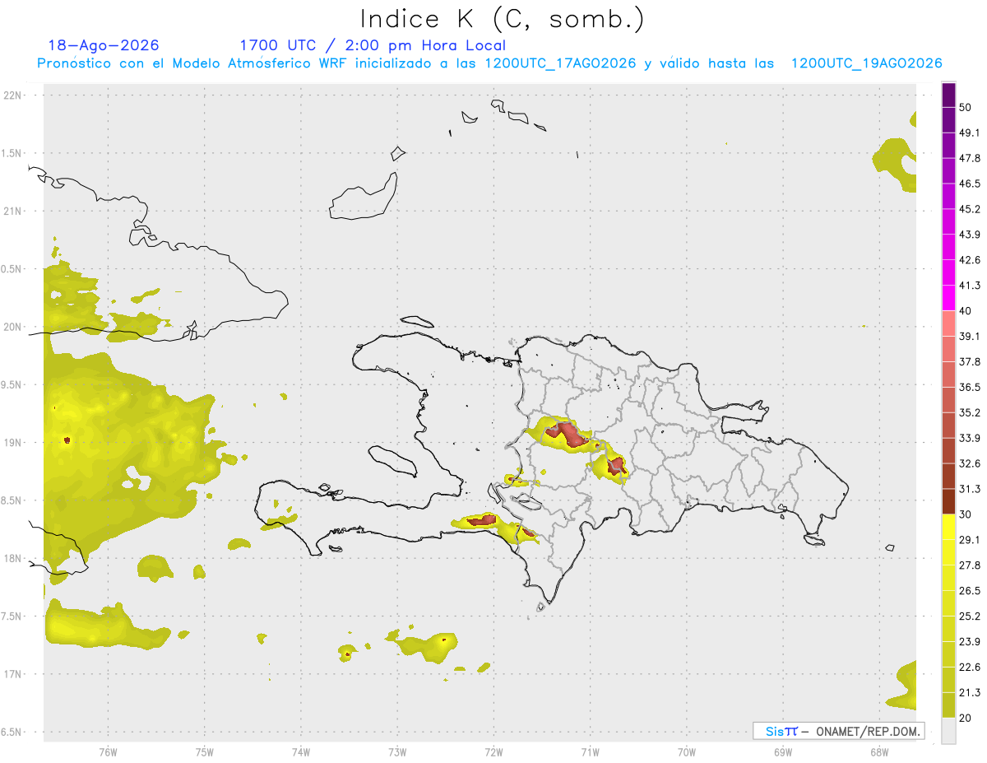987x763 pixels.
Task: Click the longitude label '73W'
Action: coord(397,753)
